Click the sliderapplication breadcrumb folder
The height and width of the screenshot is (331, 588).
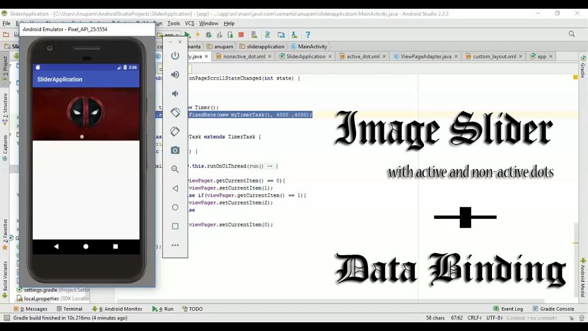pyautogui.click(x=262, y=46)
